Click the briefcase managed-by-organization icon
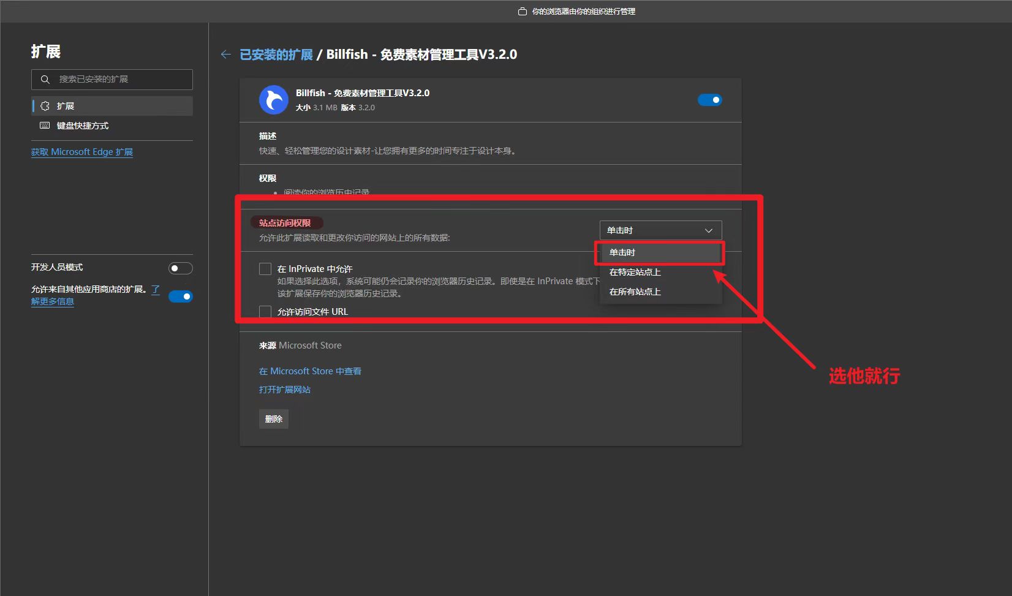Viewport: 1012px width, 596px height. click(523, 12)
